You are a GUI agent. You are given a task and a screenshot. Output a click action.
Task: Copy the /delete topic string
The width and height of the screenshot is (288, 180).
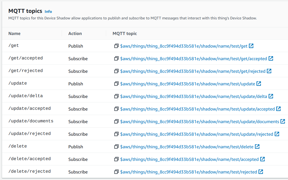click(x=116, y=147)
